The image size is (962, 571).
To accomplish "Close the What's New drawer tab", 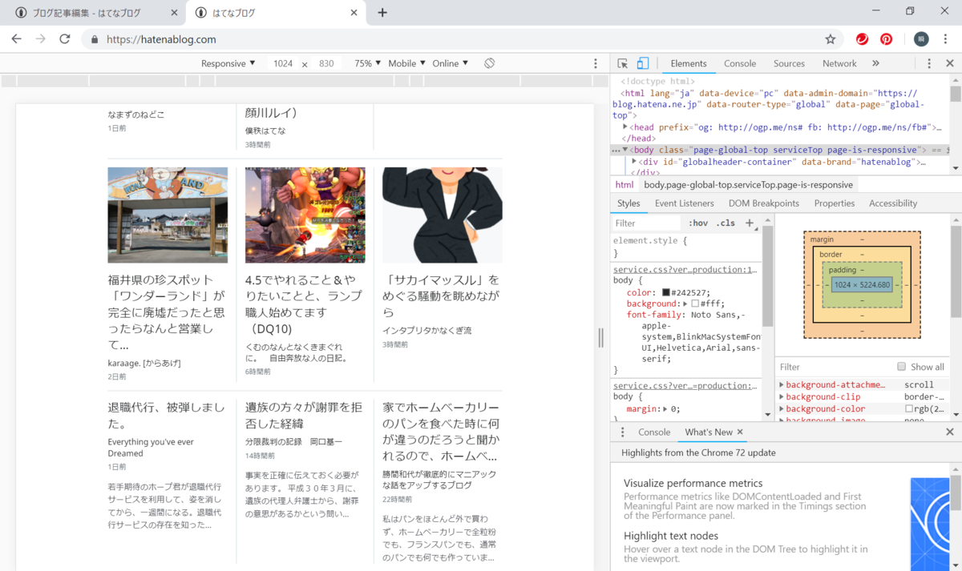I will (740, 432).
